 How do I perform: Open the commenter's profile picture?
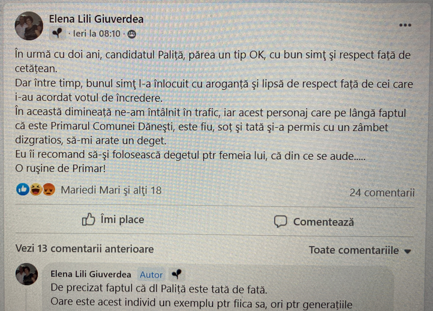point(27,275)
